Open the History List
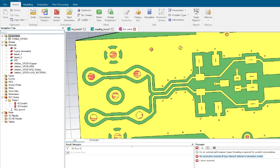The width and height of the screenshot is (280, 168). pyautogui.click(x=138, y=15)
